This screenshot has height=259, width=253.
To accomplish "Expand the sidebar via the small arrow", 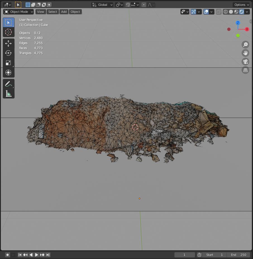I will (x=251, y=21).
